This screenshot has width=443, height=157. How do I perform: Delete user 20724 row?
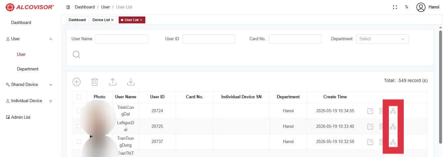(x=381, y=111)
